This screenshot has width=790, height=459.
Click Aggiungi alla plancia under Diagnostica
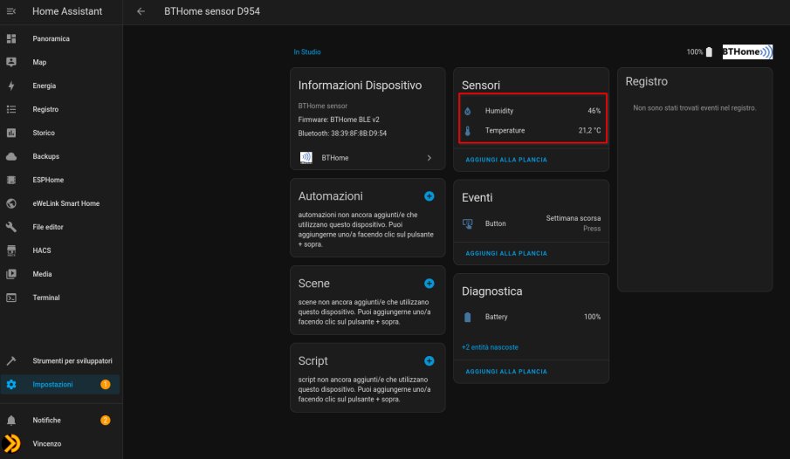tap(505, 372)
